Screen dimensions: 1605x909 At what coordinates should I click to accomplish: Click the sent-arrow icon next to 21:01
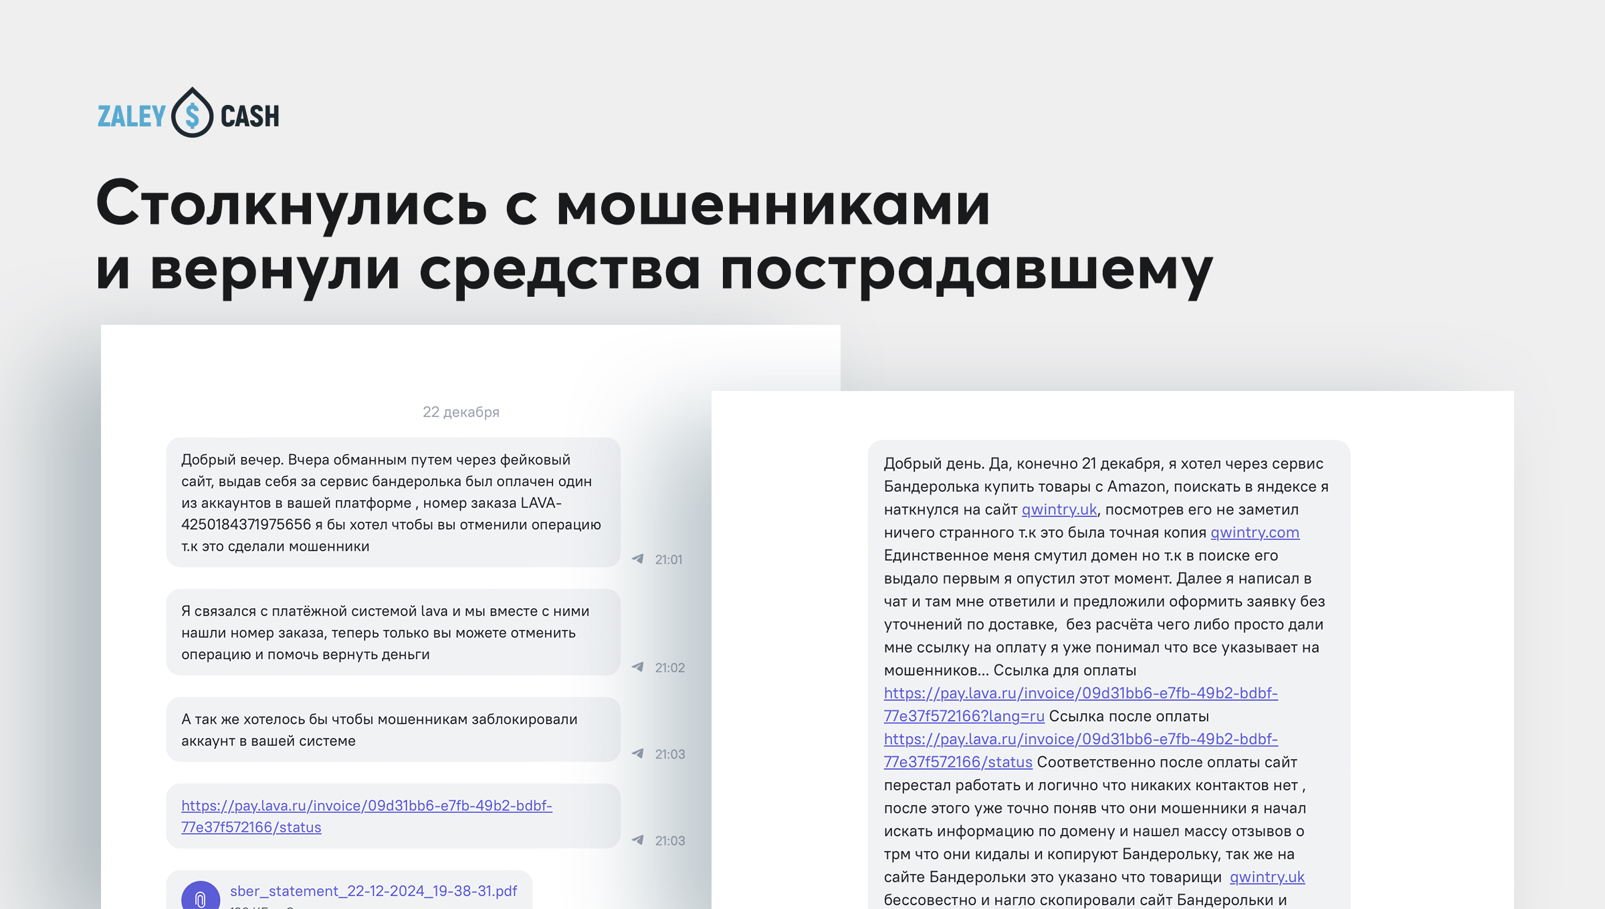coord(638,559)
